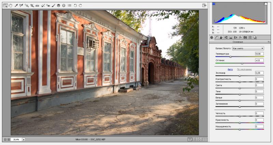Click the Затемнение value field
The width and height of the screenshot is (273, 145).
[259, 104]
